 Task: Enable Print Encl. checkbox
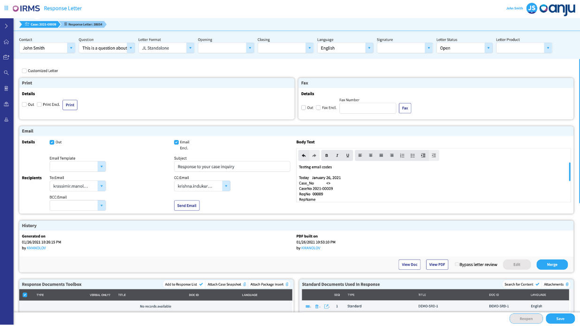(x=39, y=104)
